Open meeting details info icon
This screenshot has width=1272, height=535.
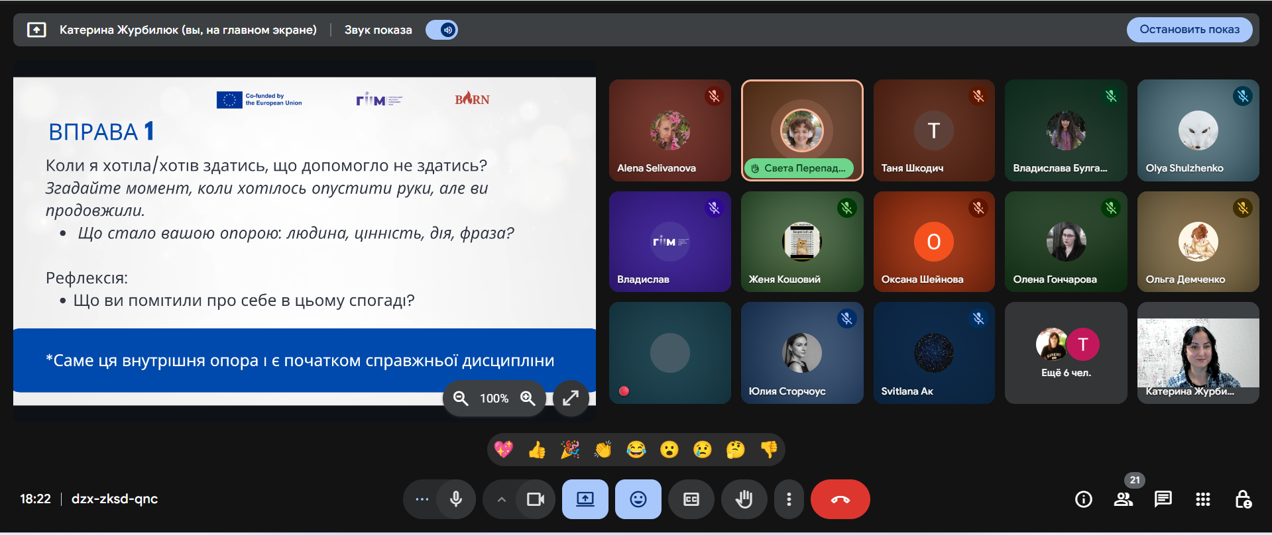point(1083,499)
